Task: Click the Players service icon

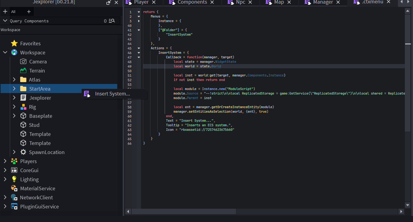Action: [14, 161]
